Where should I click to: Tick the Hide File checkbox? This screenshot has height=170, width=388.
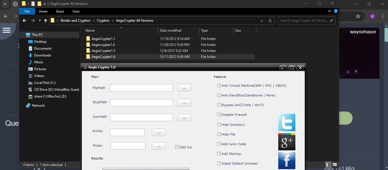tap(219, 134)
